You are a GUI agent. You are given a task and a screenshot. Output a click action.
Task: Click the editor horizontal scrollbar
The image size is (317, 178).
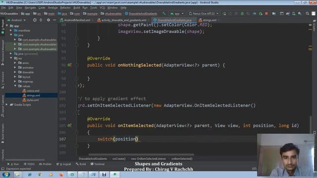[141, 155]
